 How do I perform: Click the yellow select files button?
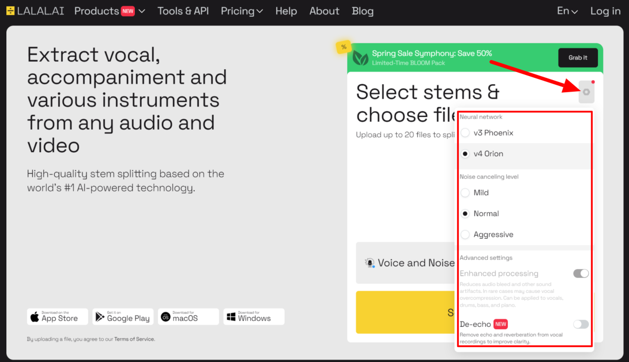[x=405, y=312]
